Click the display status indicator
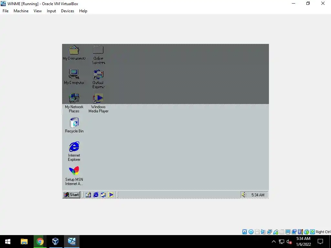 pyautogui.click(x=288, y=232)
